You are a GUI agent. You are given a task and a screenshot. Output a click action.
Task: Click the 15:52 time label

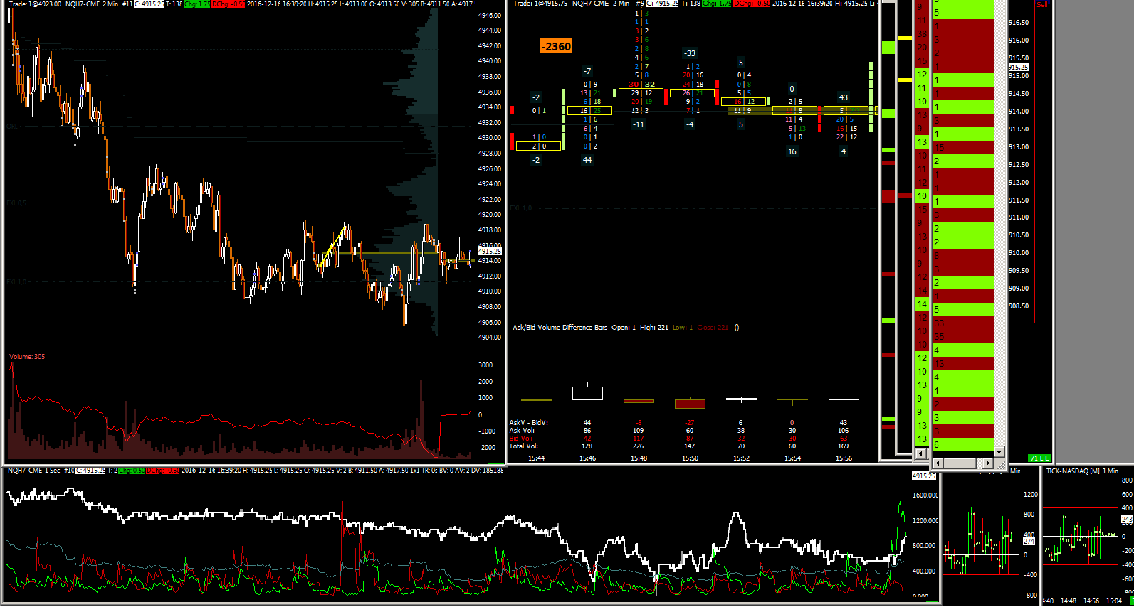[742, 458]
